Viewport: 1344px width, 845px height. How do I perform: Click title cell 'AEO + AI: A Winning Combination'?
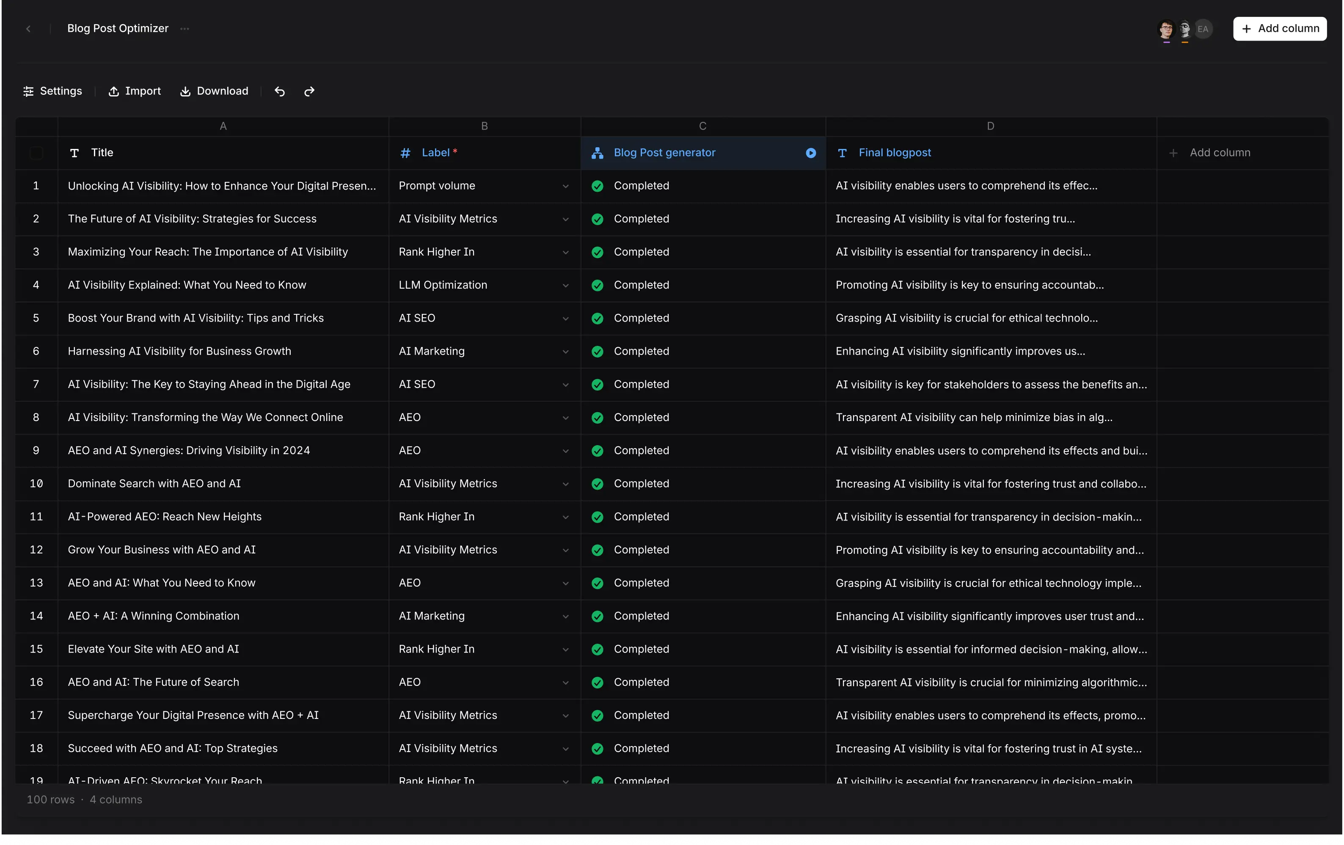point(223,616)
